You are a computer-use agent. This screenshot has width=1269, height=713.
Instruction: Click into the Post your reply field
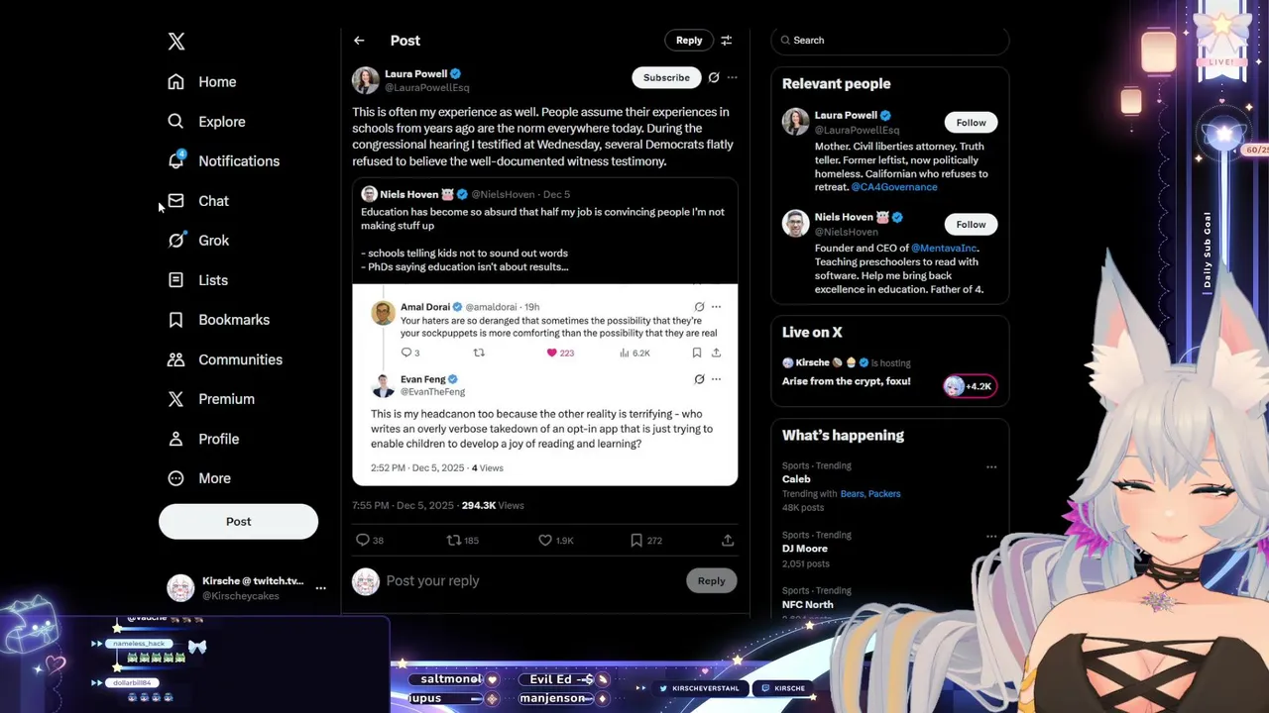[x=530, y=581]
